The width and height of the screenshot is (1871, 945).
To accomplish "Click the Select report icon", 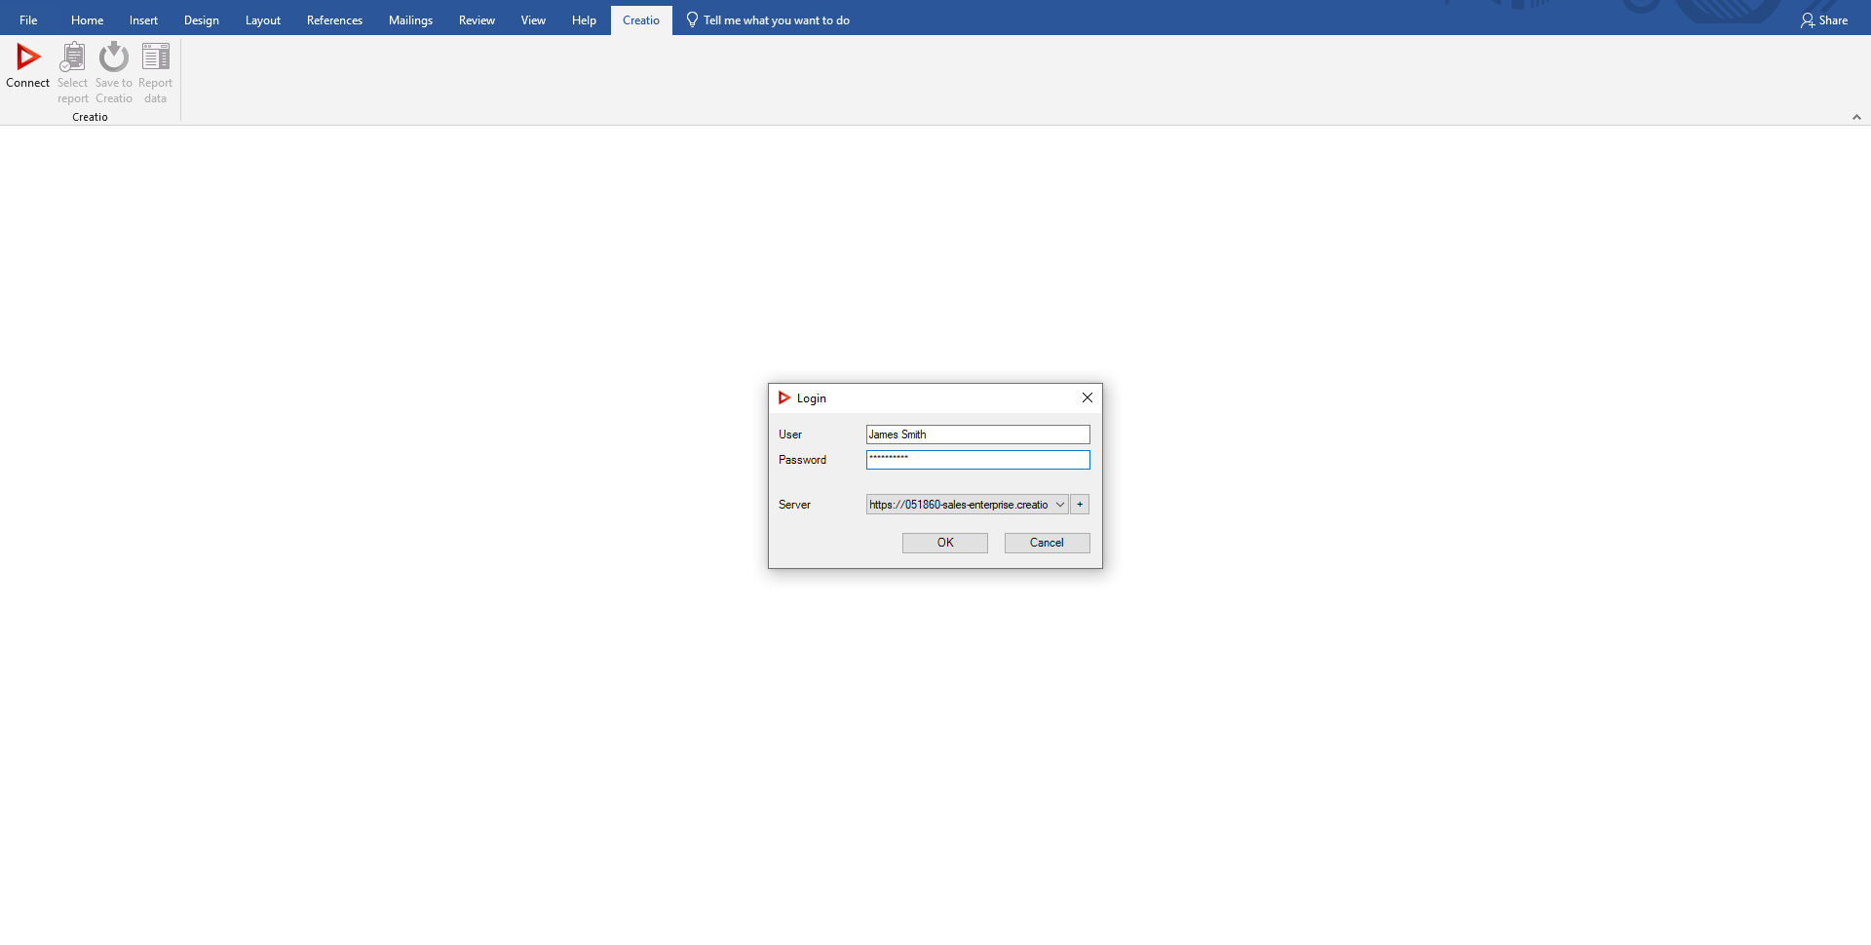I will pos(72,57).
